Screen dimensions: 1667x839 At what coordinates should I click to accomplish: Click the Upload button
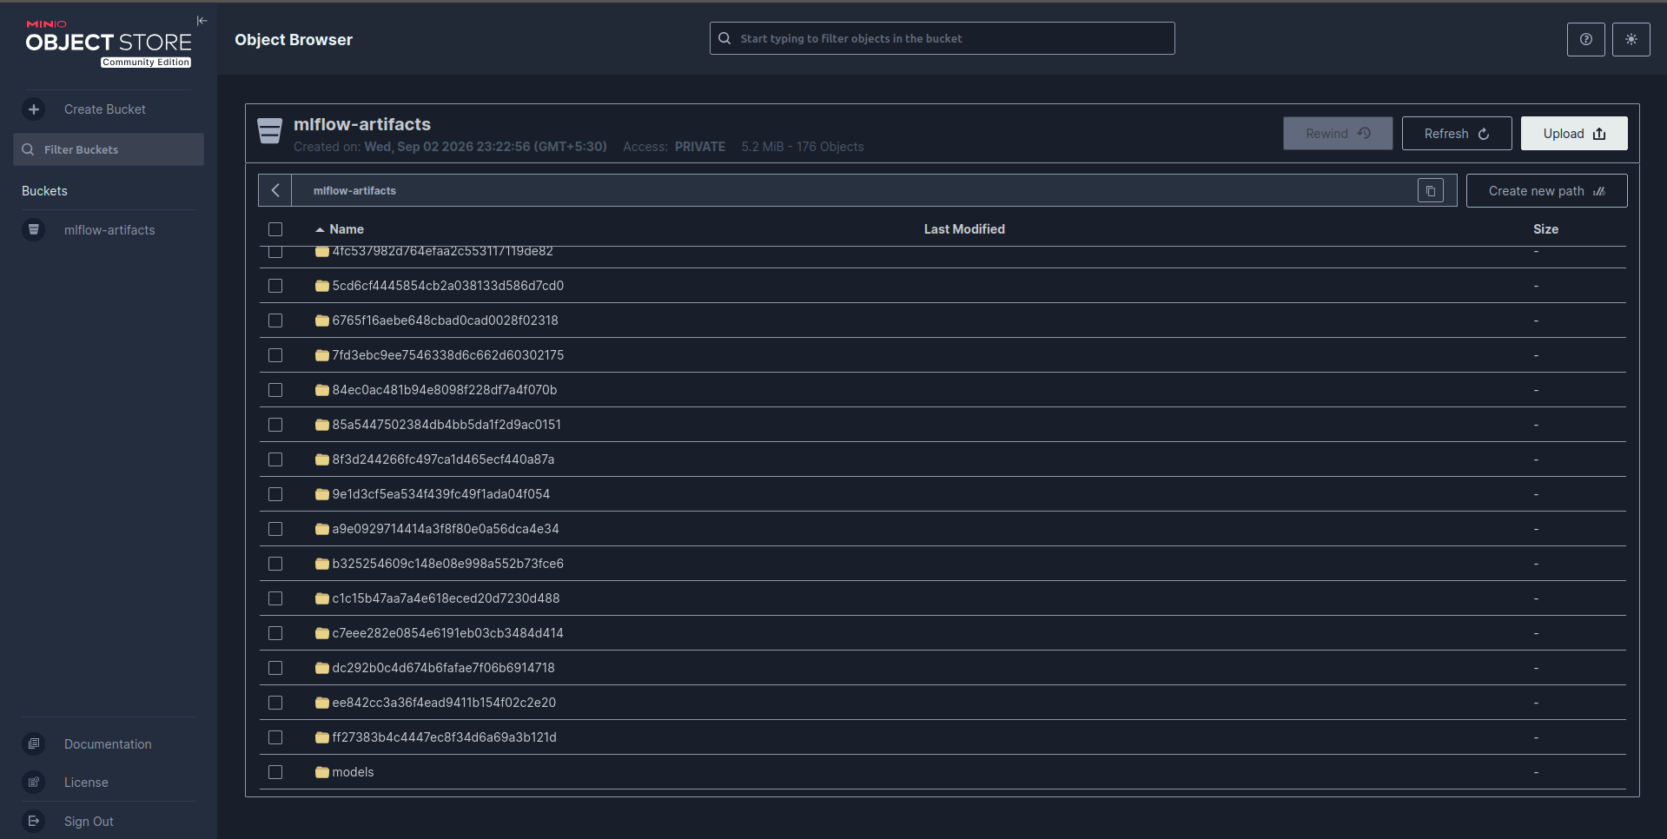tap(1574, 134)
